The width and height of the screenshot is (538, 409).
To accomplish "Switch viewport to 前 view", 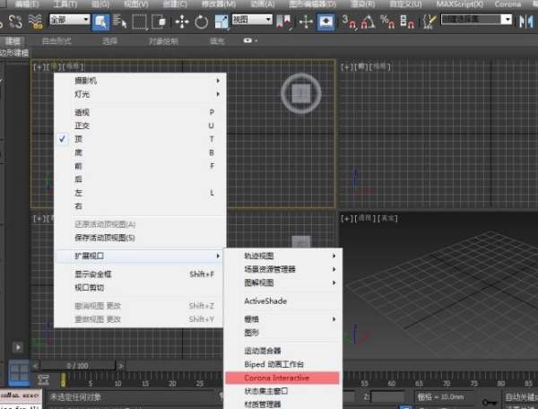I will coord(141,166).
